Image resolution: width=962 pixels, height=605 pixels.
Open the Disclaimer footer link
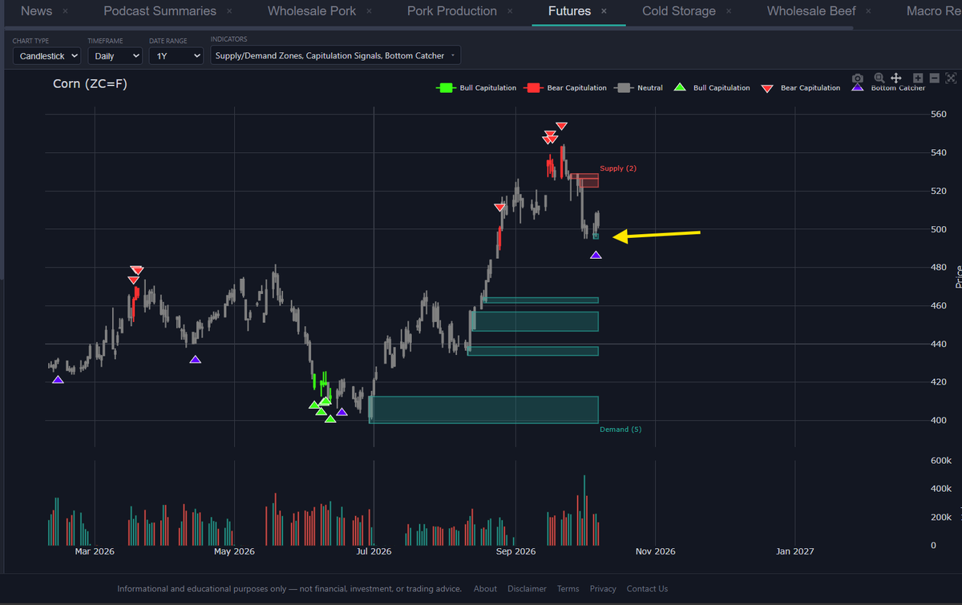pos(527,589)
